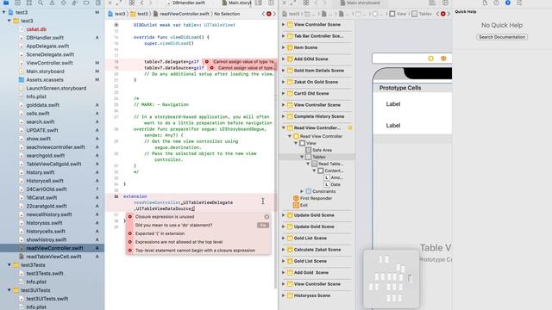Image resolution: width=552 pixels, height=310 pixels.
Task: Select the Date label in outline
Action: 336,184
